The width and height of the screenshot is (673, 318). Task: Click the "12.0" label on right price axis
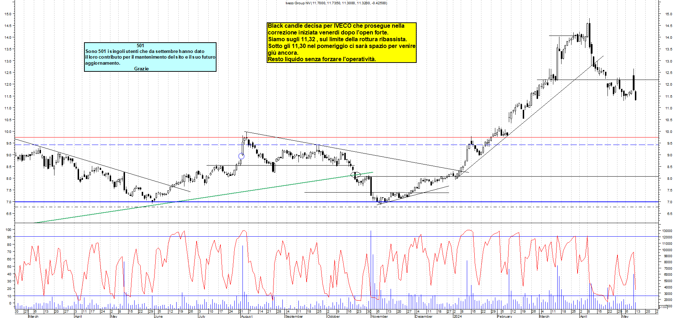tap(668, 85)
